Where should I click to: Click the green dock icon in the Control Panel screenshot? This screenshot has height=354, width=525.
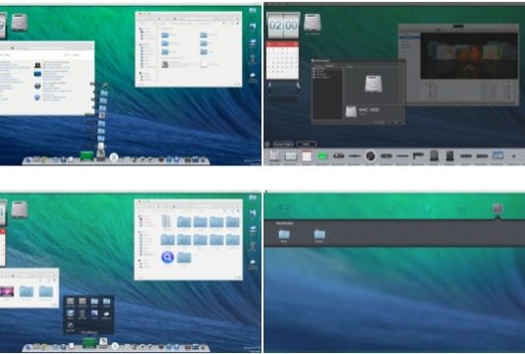87,156
